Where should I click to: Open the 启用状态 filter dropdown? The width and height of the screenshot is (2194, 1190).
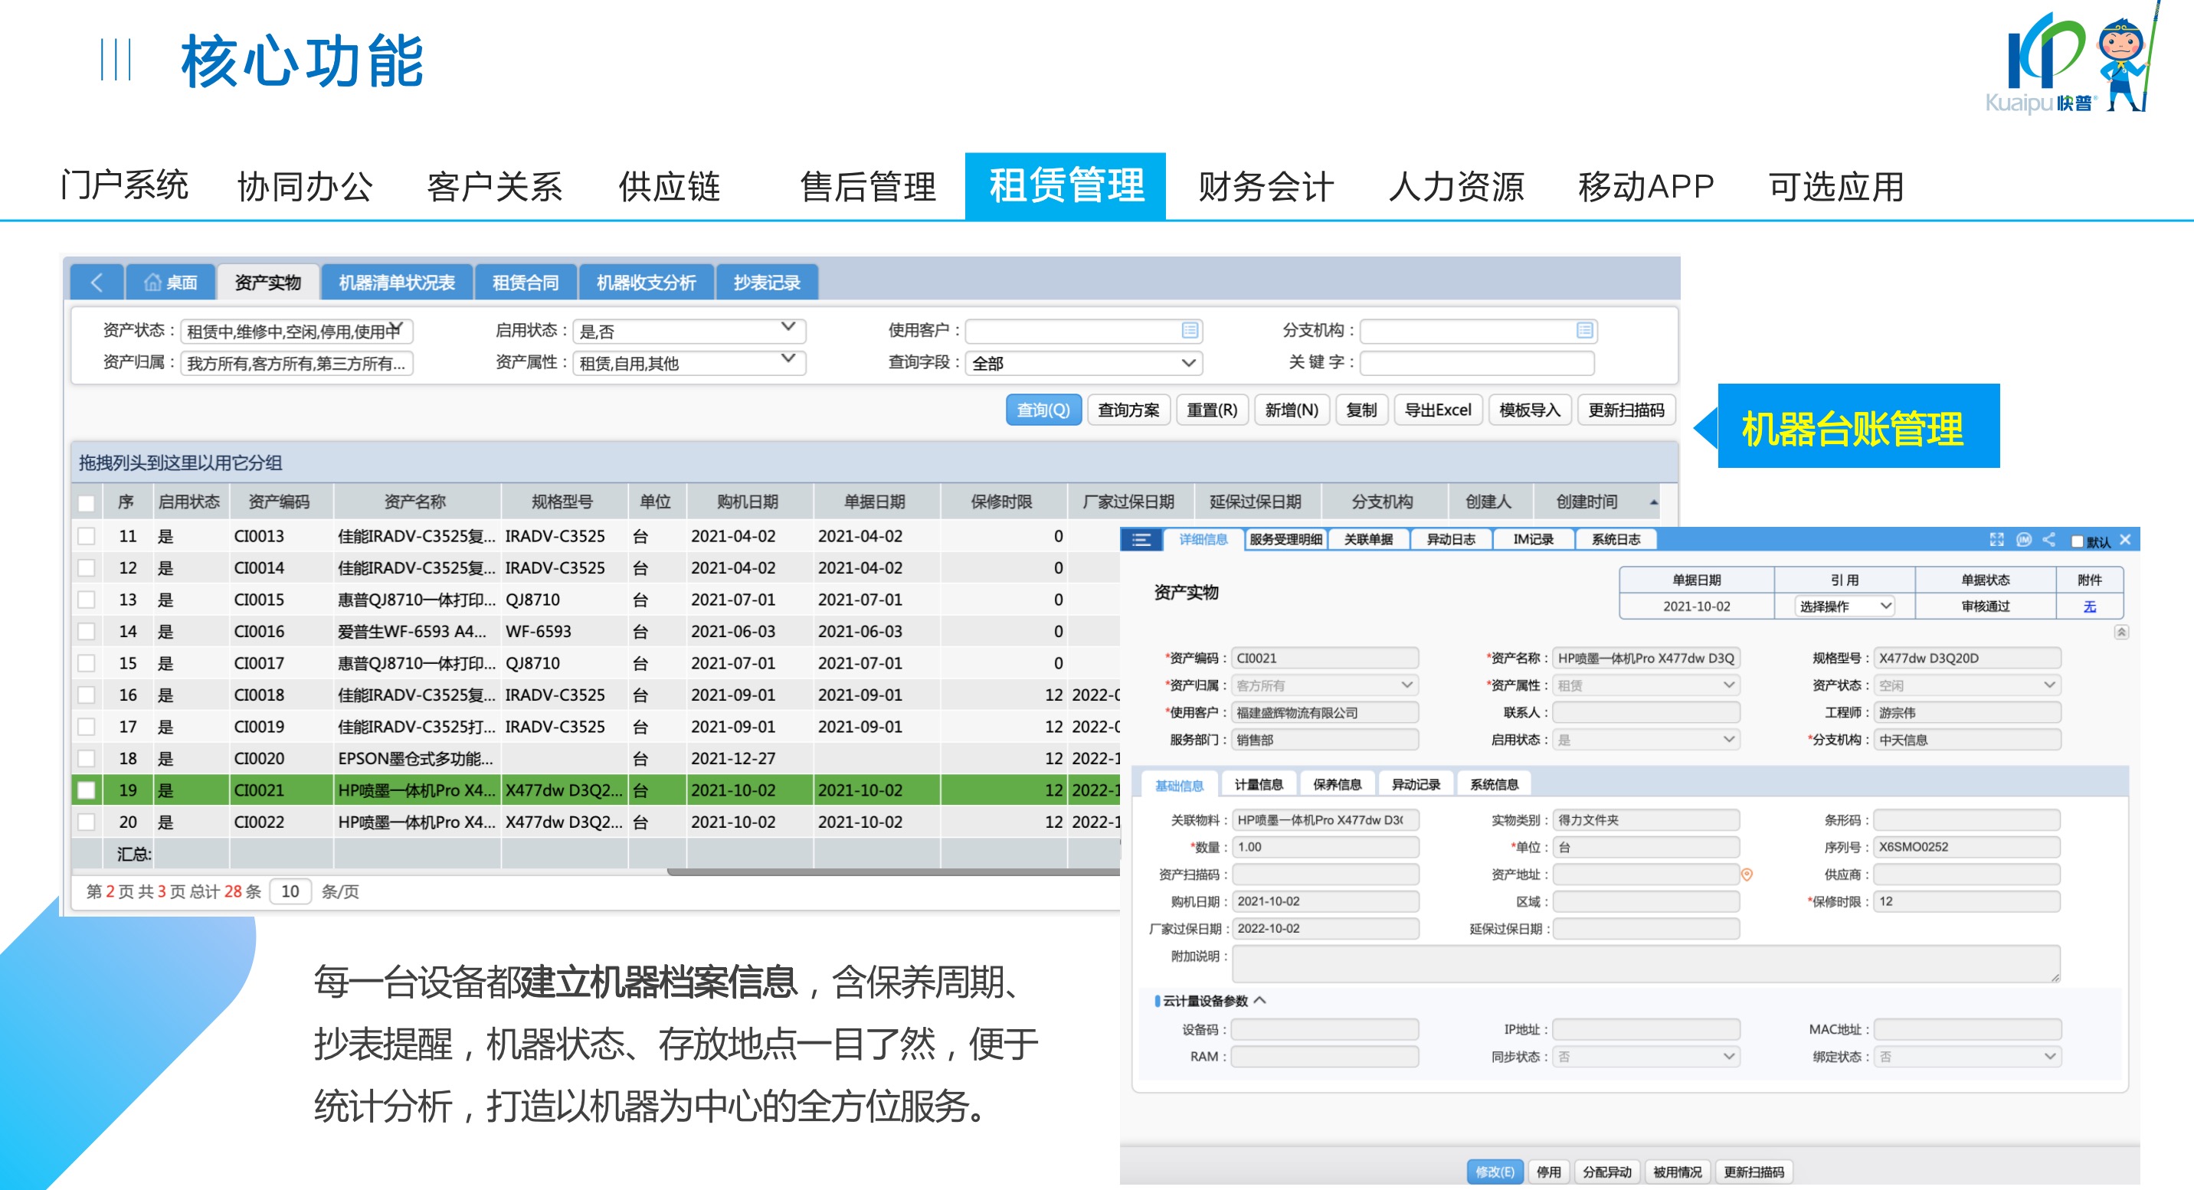click(787, 329)
